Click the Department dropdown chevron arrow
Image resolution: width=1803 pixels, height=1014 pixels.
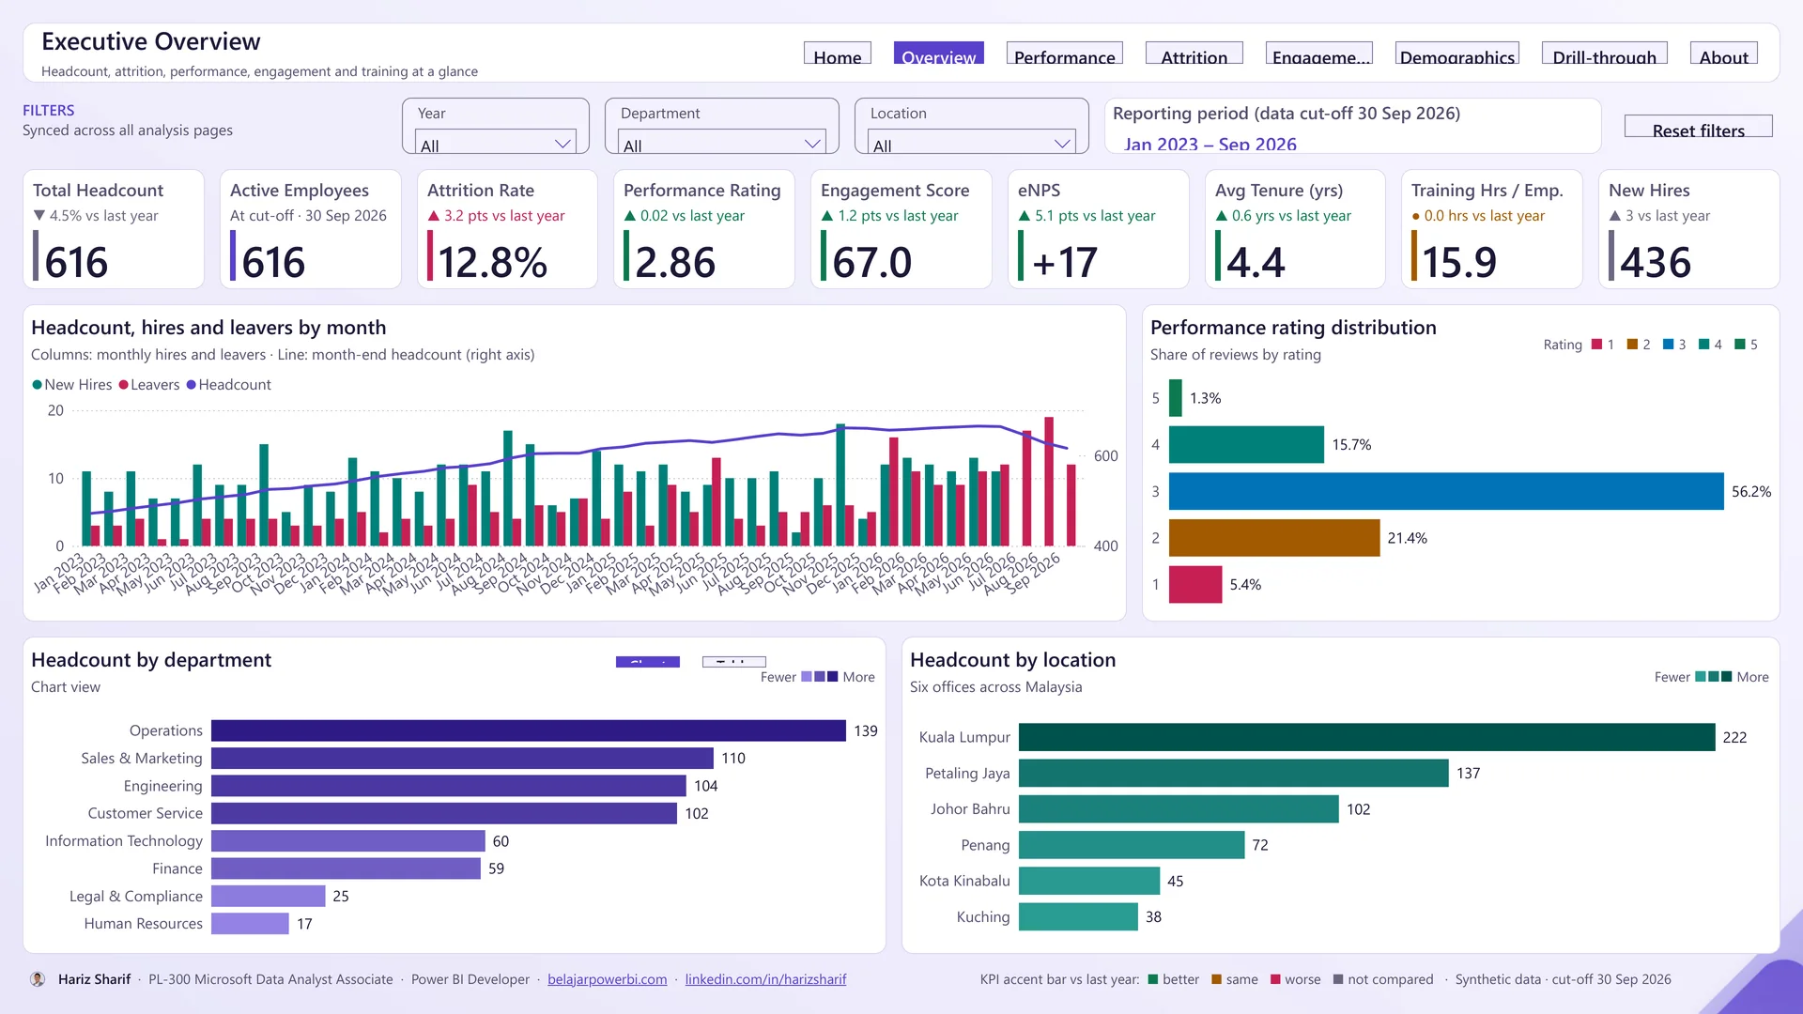click(x=812, y=144)
